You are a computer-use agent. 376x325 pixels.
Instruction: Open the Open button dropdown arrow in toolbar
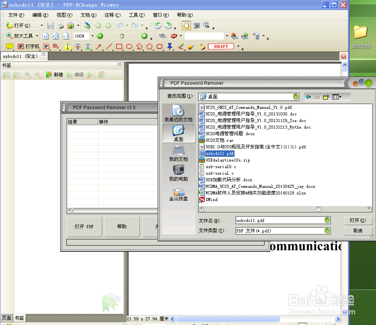pyautogui.click(x=42, y=25)
